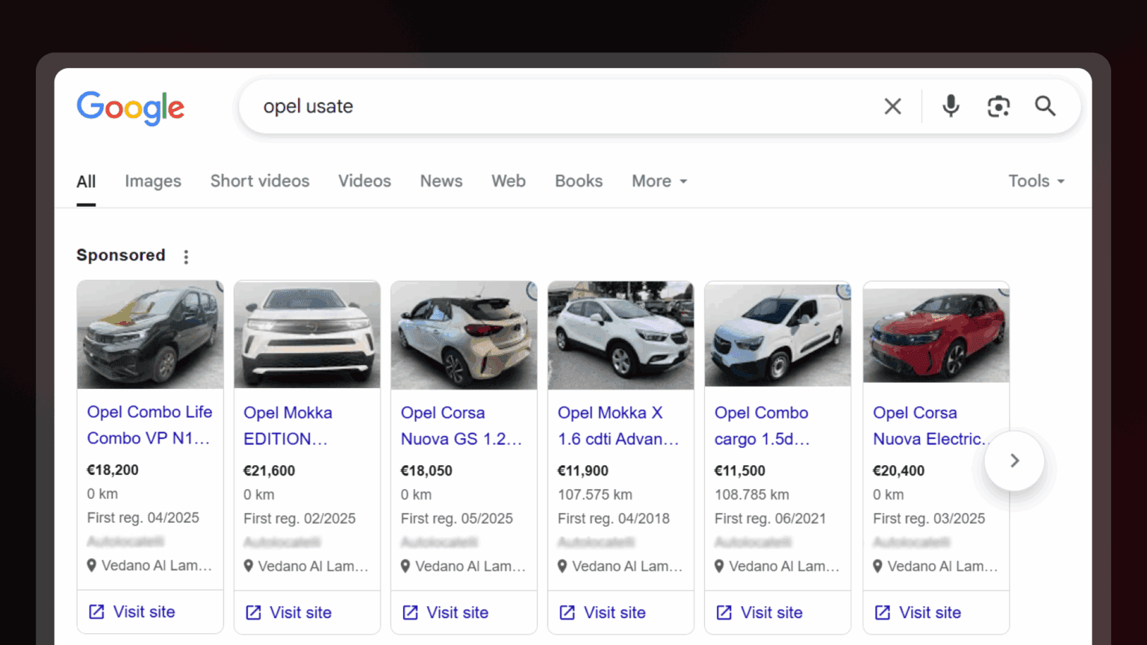The height and width of the screenshot is (645, 1147).
Task: Switch to the Web results tab
Action: click(x=508, y=181)
